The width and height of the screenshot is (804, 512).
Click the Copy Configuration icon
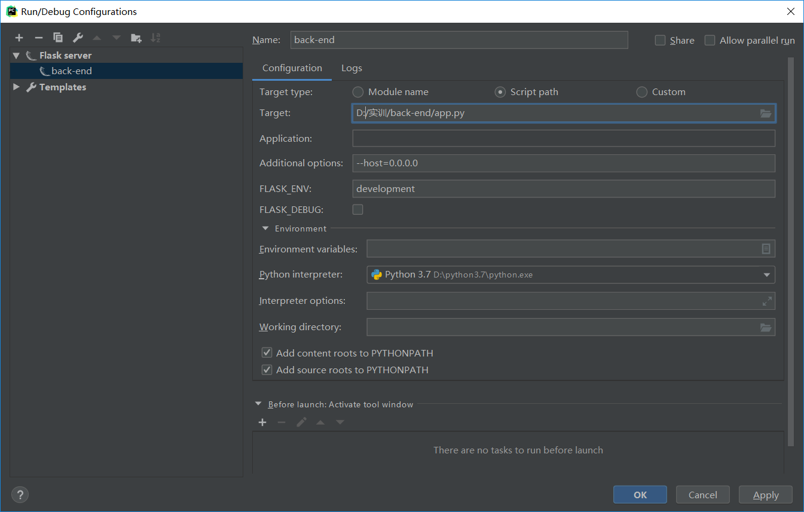(x=58, y=38)
